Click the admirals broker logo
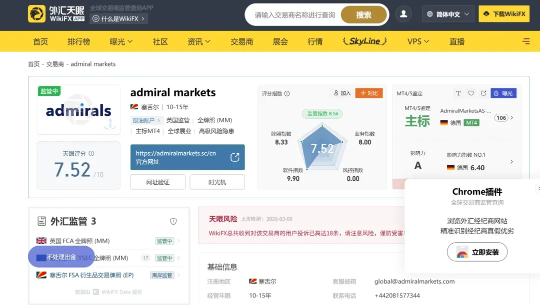 pyautogui.click(x=78, y=110)
